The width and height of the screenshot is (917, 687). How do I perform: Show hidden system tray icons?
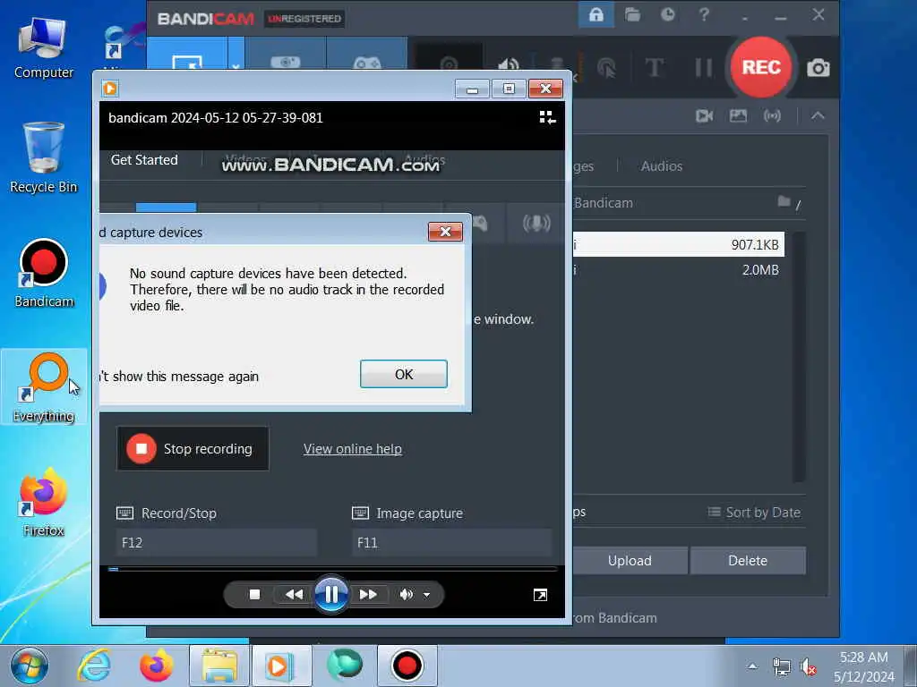[x=752, y=666]
